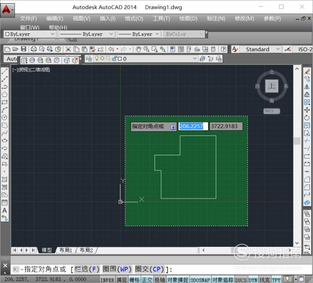Viewport: 313px width, 283px height.
Task: Click the viewport label [俯视]
Action: [x=24, y=70]
